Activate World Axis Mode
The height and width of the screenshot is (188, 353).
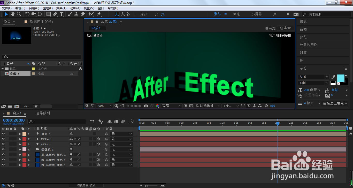click(123, 14)
